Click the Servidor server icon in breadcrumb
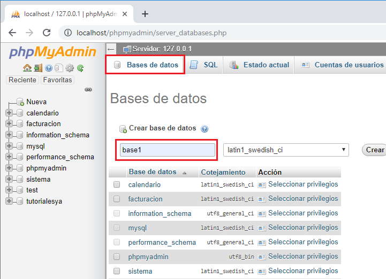The height and width of the screenshot is (279, 386). click(x=127, y=49)
